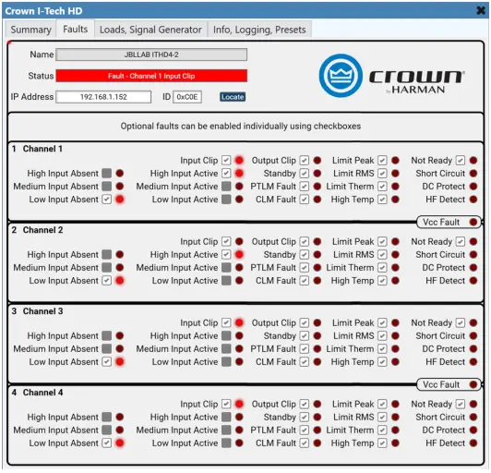The height and width of the screenshot is (473, 491).
Task: Click Channel 1 CLM Fault indicator
Action: pyautogui.click(x=317, y=200)
